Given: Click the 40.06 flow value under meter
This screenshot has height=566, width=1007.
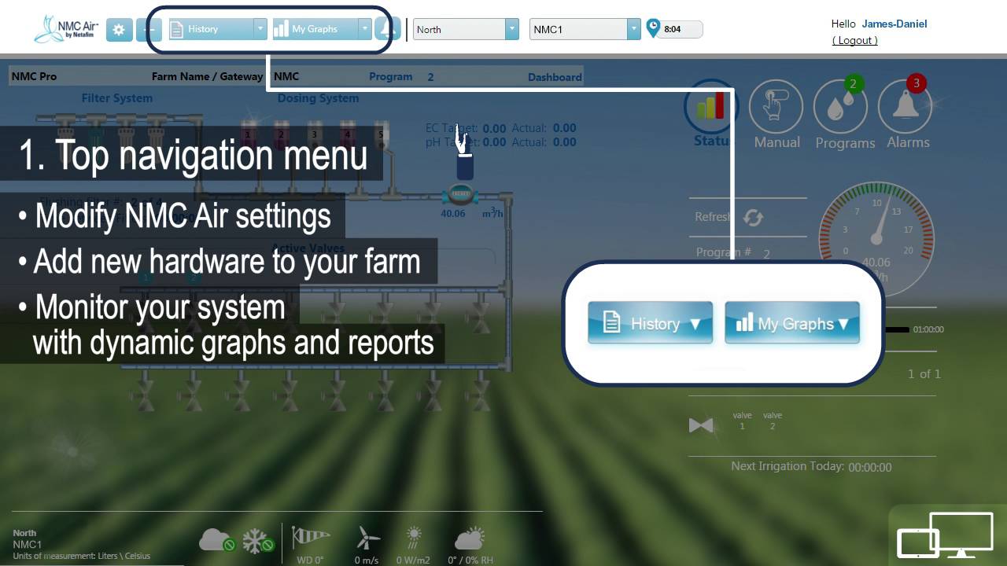Looking at the screenshot, I should (453, 213).
